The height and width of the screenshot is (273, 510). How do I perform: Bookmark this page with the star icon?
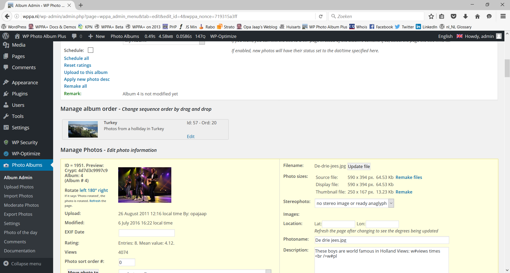pos(431,16)
